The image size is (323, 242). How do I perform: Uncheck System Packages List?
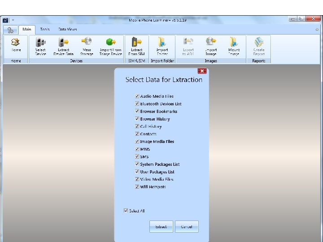(x=137, y=164)
